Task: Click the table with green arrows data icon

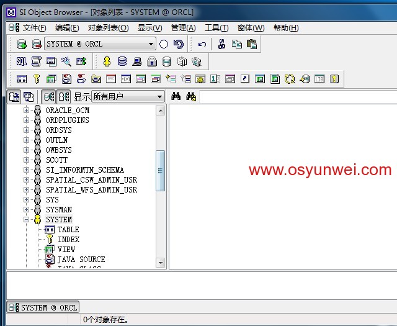Action: (81, 61)
